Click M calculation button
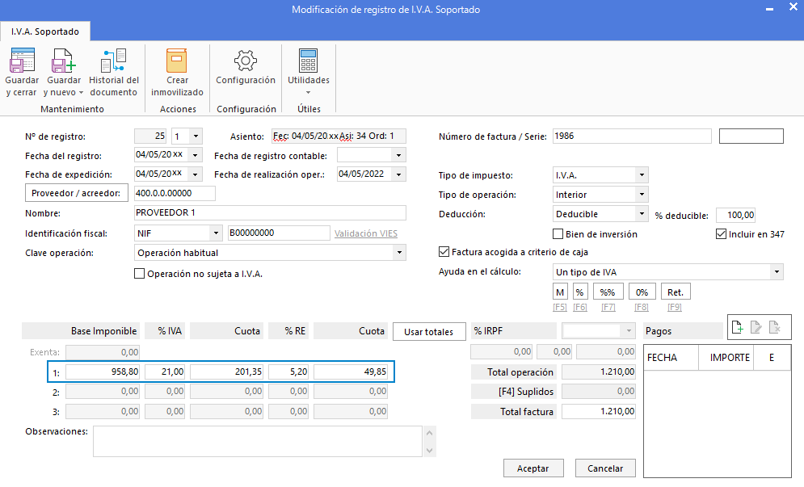 tap(560, 292)
